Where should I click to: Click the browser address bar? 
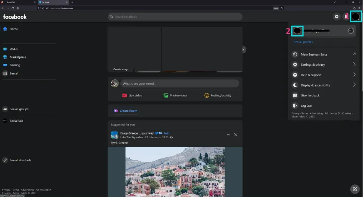(x=160, y=8)
